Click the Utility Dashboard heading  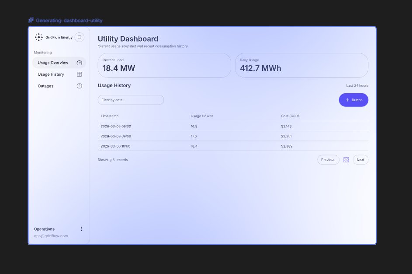(128, 39)
